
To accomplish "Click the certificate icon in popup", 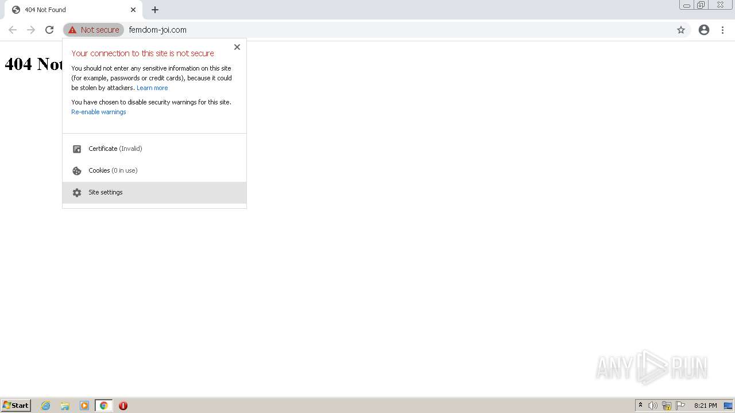I will (x=77, y=149).
